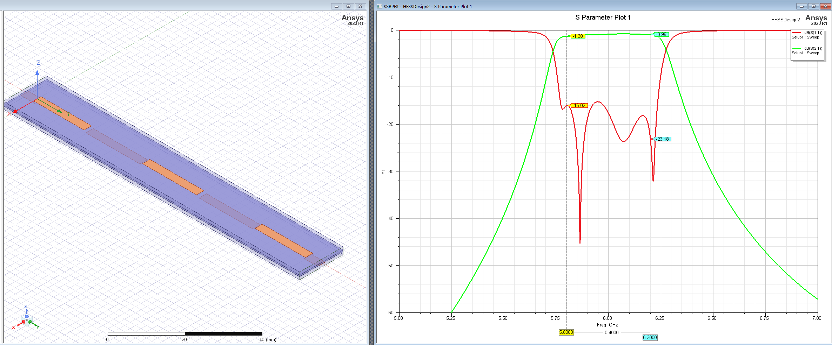This screenshot has width=832, height=345.
Task: Click the S Parameter Plot window title icon
Action: click(379, 6)
